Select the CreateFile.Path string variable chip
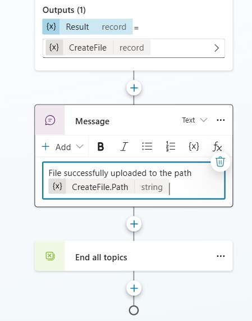Screen dimensions: 252x321 click(x=108, y=187)
